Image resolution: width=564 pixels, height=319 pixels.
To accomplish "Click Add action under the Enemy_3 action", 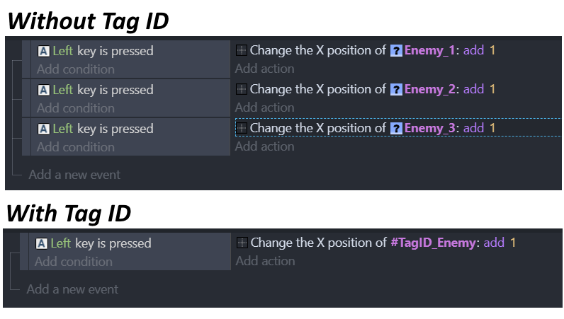I will pyautogui.click(x=265, y=146).
